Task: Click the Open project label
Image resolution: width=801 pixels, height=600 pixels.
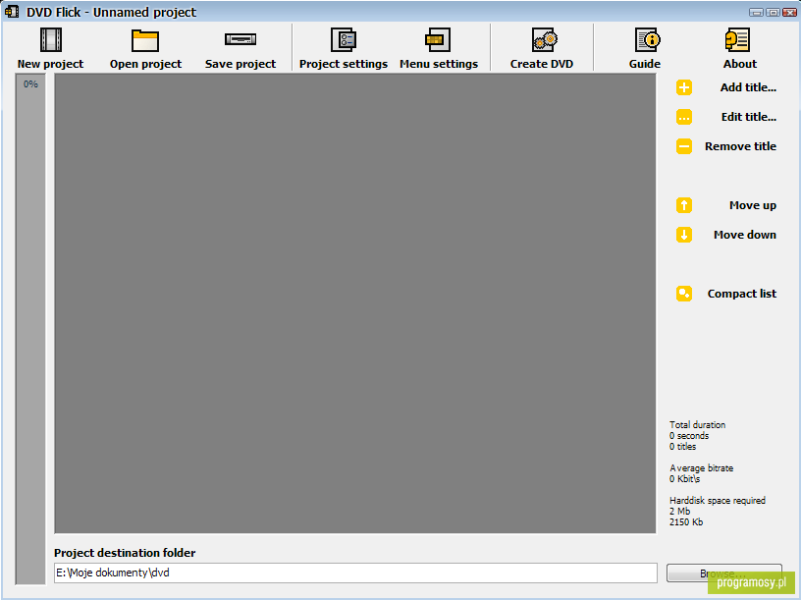Action: pos(145,64)
